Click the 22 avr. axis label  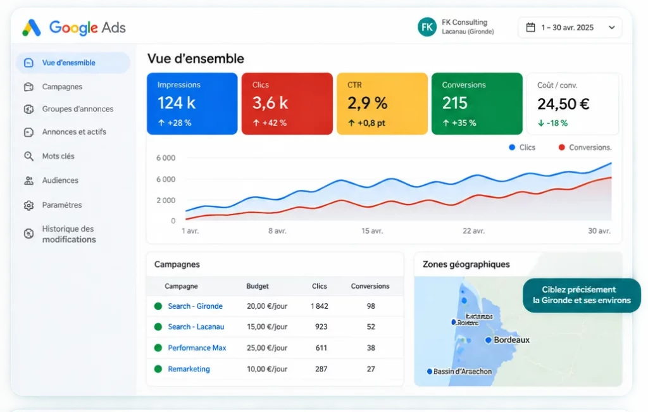(473, 231)
